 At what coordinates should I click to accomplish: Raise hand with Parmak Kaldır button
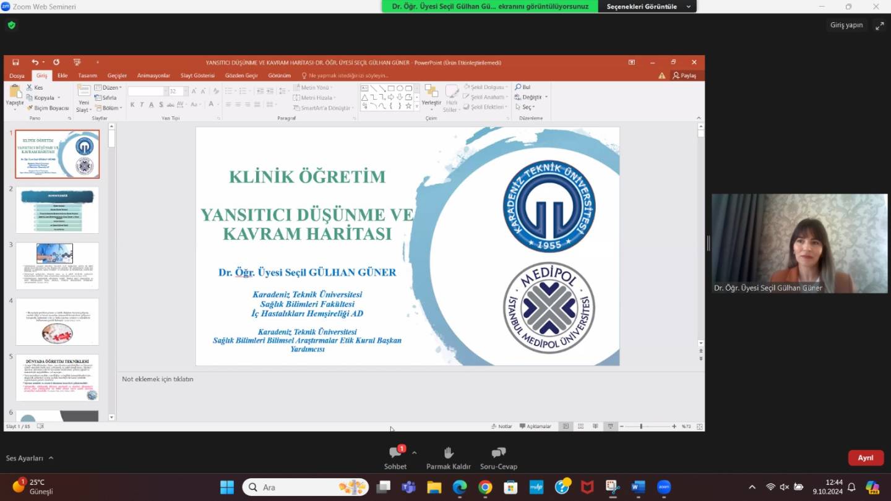click(449, 458)
